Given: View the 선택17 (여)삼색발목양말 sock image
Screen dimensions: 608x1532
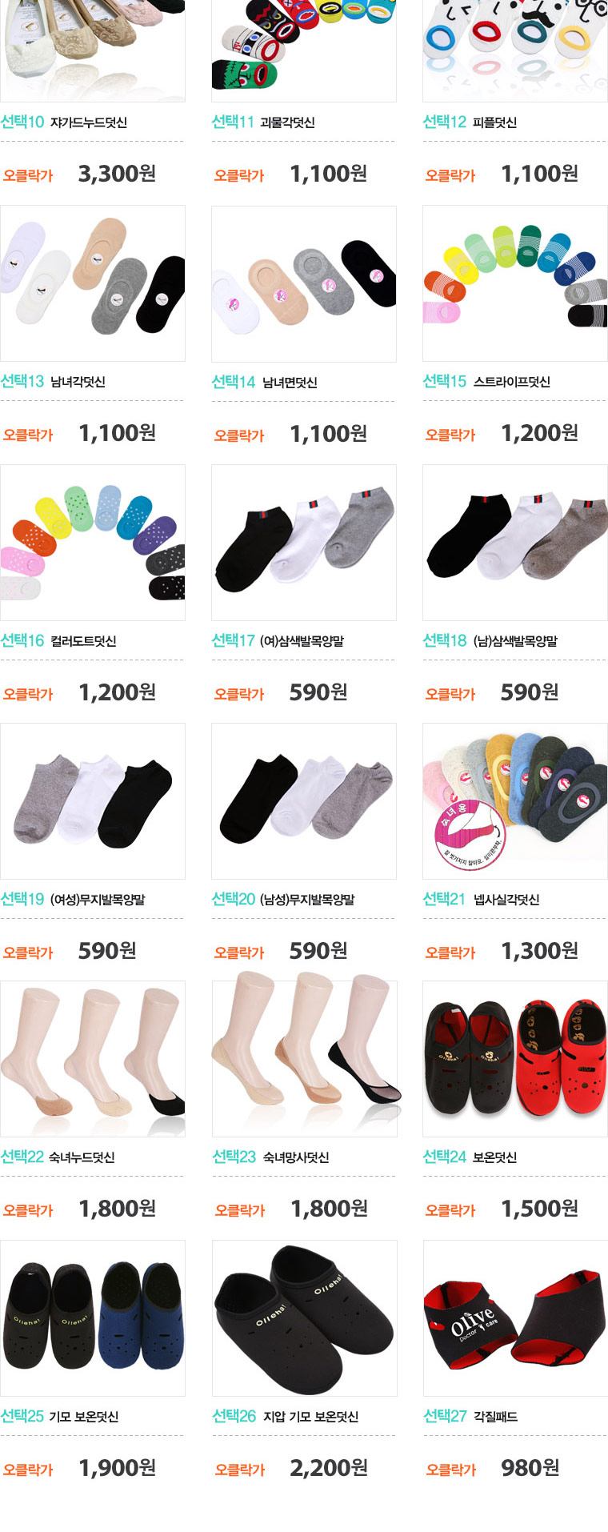Looking at the screenshot, I should tap(304, 543).
